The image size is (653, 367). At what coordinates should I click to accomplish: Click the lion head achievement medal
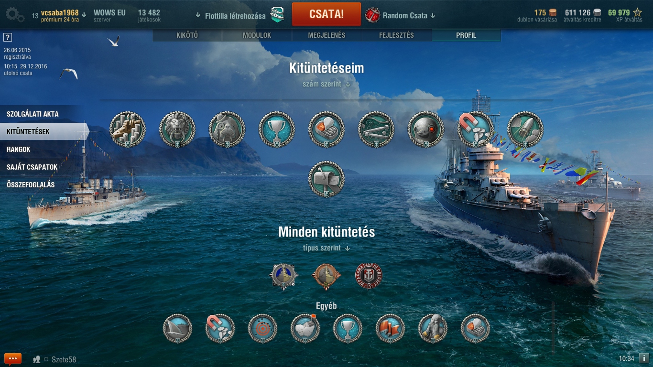pos(177,130)
